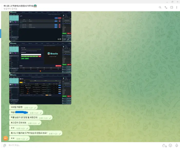Click the message with blue redacted text
The image size is (180, 148).
point(26,113)
